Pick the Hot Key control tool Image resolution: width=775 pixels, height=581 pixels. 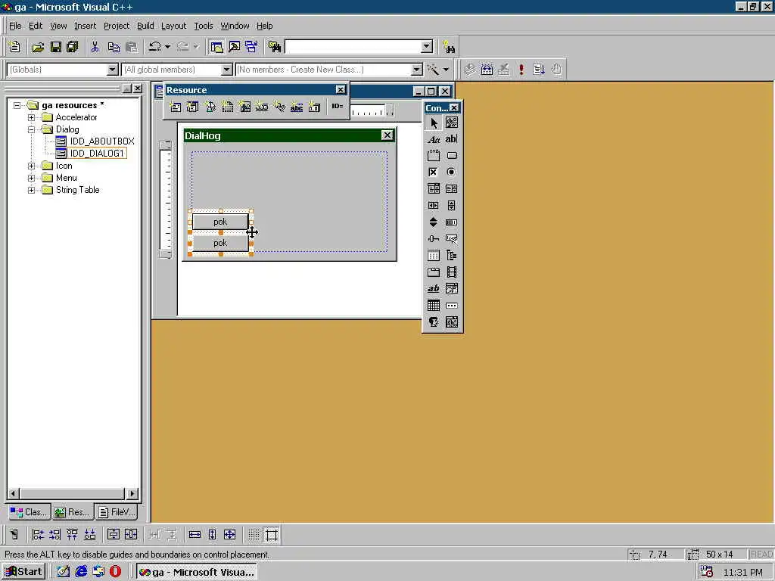pyautogui.click(x=451, y=238)
